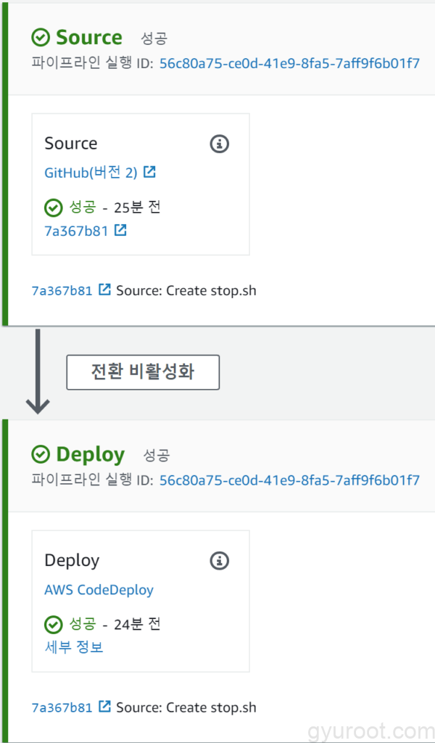This screenshot has height=743, width=435.
Task: Open info icon on Deploy action card
Action: point(219,561)
